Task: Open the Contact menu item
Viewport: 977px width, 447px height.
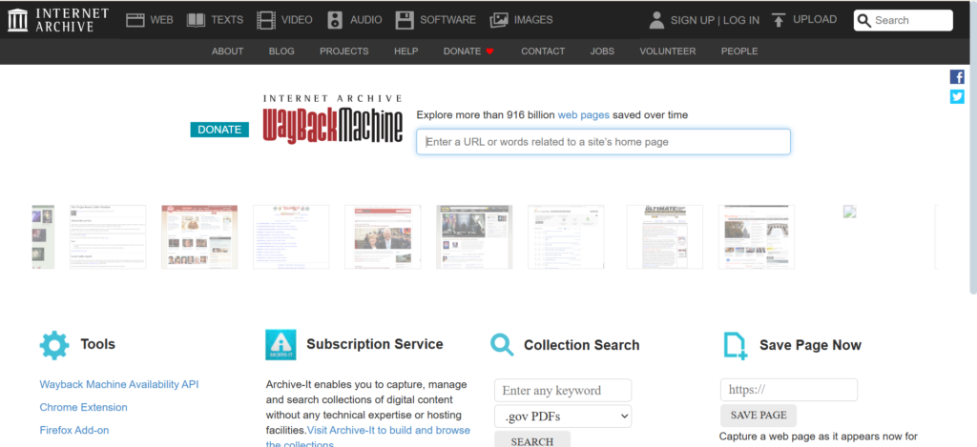Action: [x=543, y=51]
